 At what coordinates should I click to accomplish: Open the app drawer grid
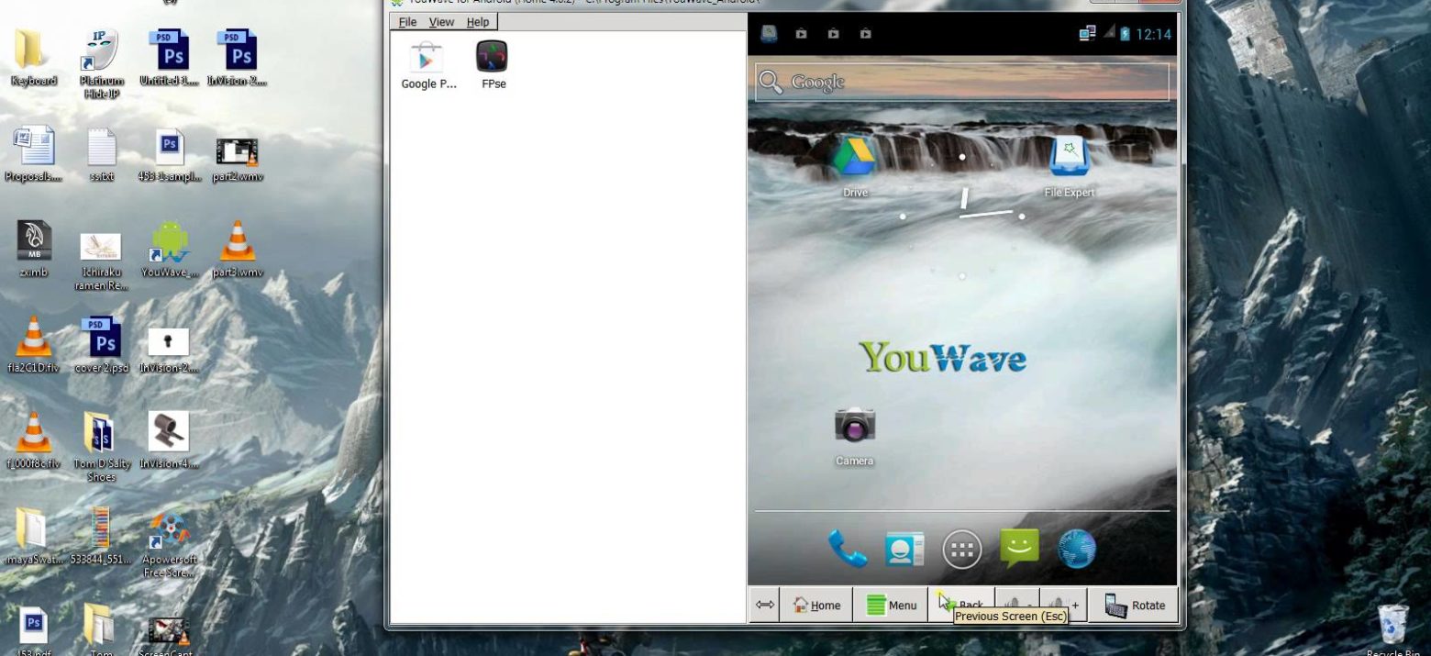coord(961,550)
